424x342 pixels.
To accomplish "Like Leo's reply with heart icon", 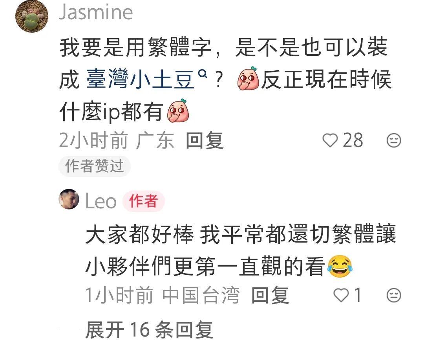I will pyautogui.click(x=341, y=295).
